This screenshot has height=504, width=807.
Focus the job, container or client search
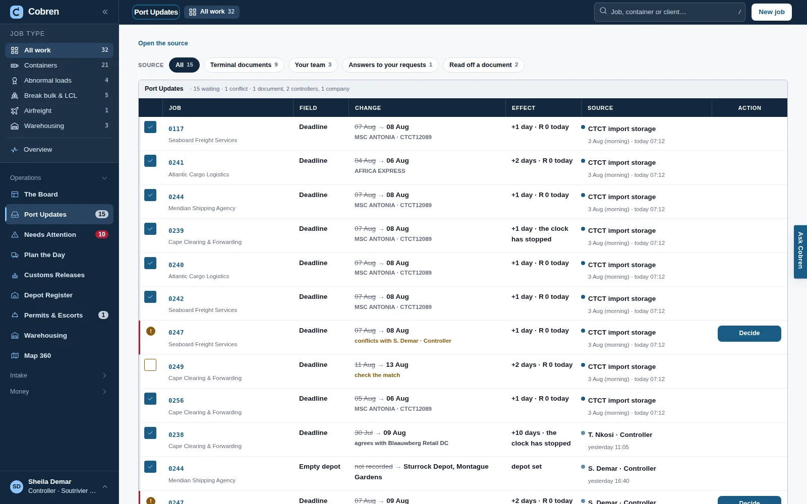tap(670, 12)
